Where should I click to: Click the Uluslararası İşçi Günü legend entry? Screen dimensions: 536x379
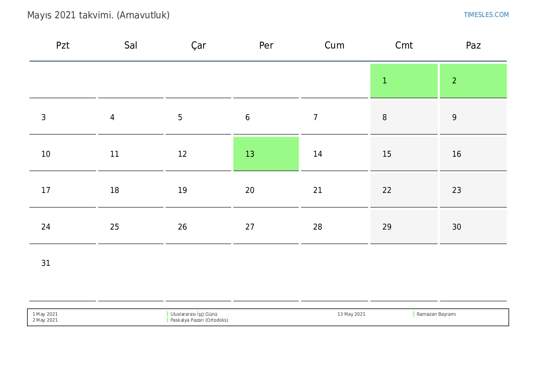pos(193,314)
